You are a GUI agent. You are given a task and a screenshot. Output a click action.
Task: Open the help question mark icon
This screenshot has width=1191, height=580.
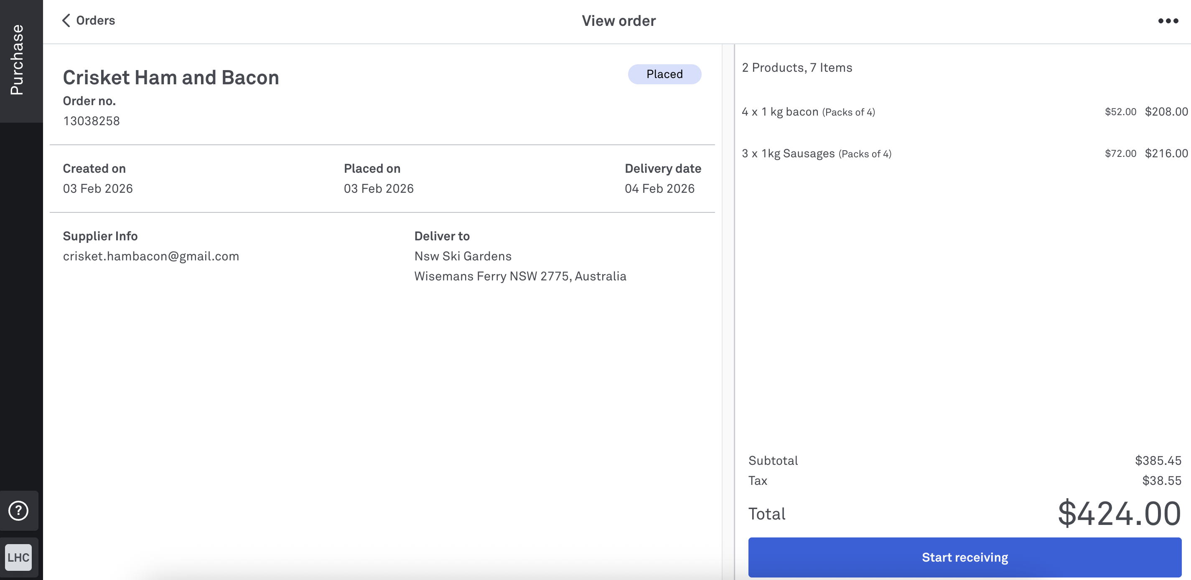click(18, 510)
